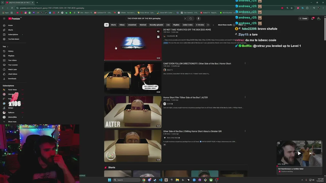Go back in browser history

tap(3, 8)
